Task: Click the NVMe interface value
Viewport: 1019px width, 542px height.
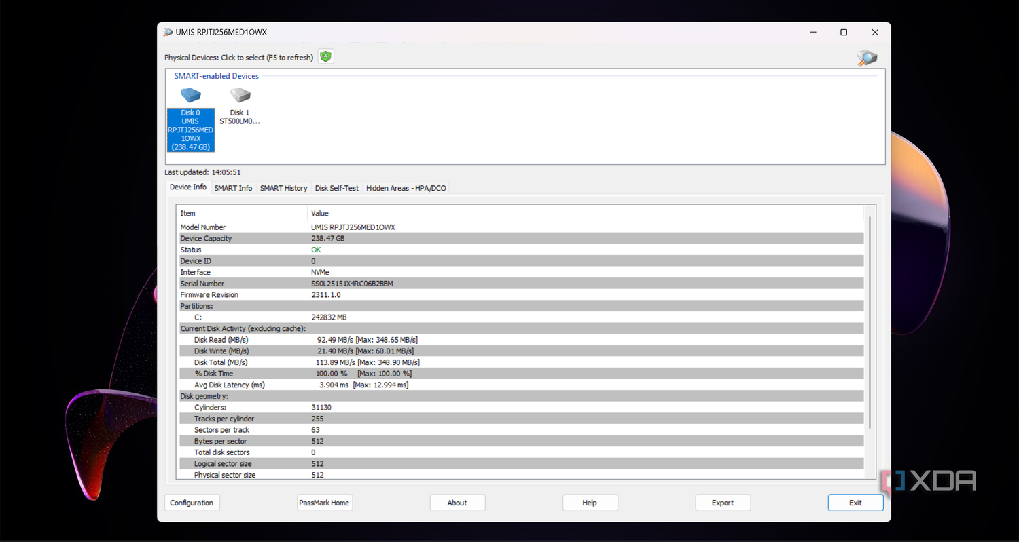Action: coord(320,272)
